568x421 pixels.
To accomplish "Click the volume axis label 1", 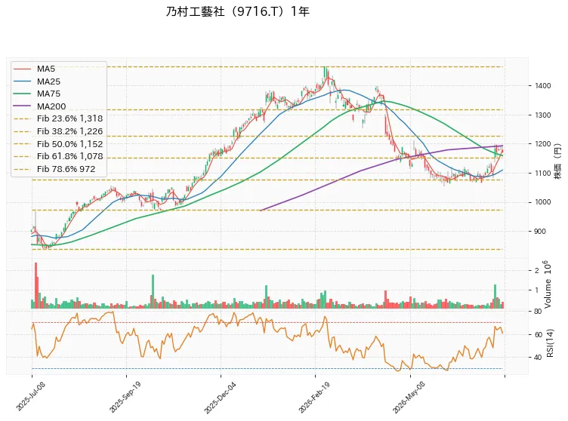I will [537, 290].
